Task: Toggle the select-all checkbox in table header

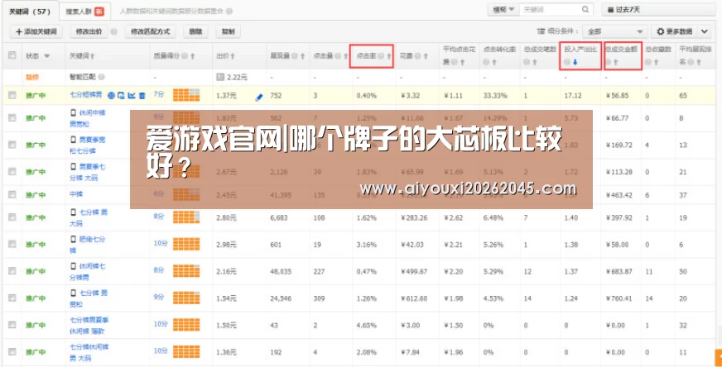Action: pyautogui.click(x=12, y=55)
